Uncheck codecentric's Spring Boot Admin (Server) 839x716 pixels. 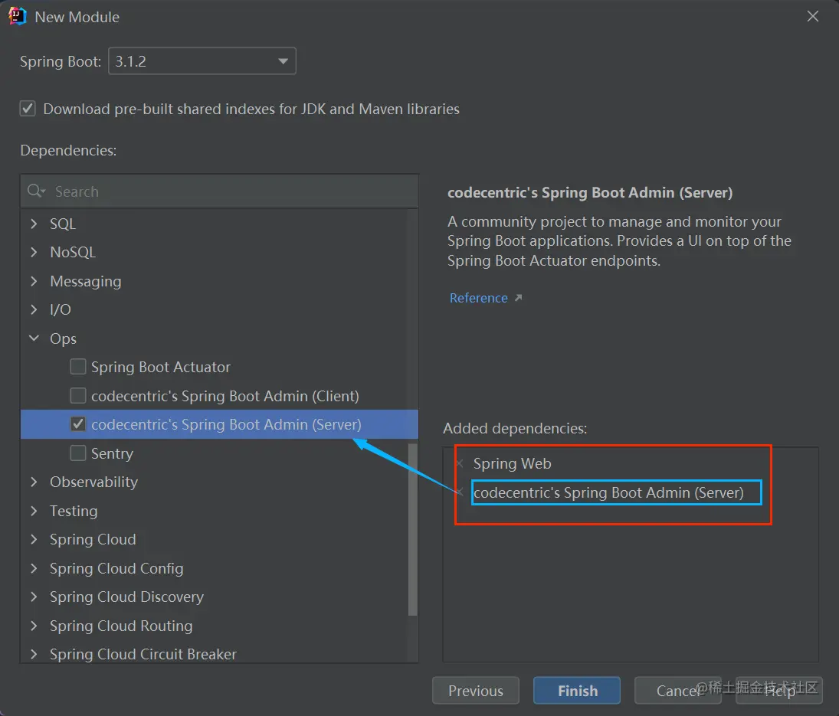pos(78,424)
